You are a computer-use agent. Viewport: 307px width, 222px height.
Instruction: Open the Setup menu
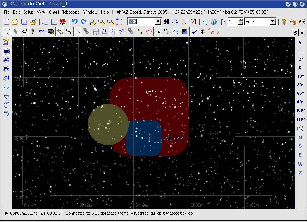click(x=28, y=12)
